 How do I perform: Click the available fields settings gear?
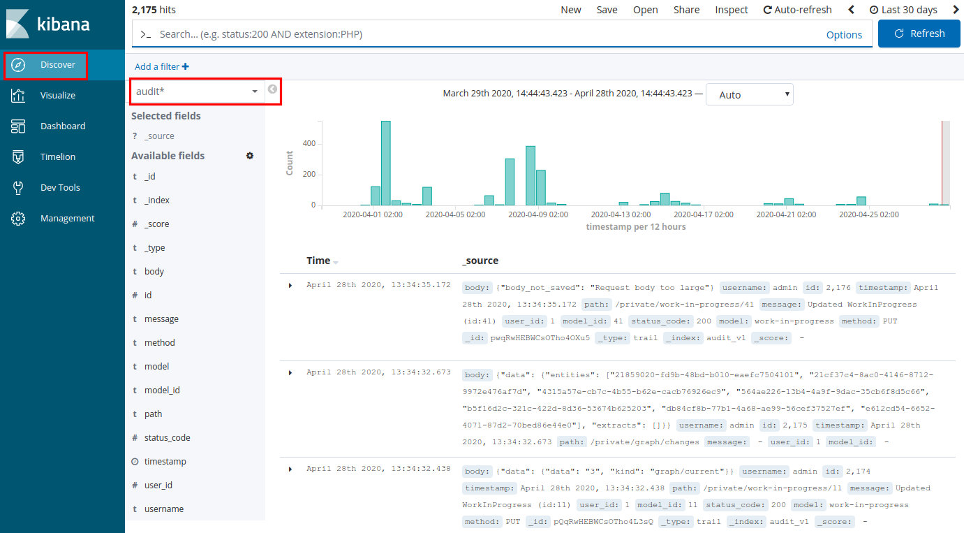250,156
